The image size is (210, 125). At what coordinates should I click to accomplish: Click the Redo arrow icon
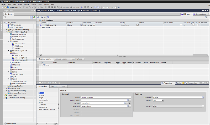pos(40,8)
